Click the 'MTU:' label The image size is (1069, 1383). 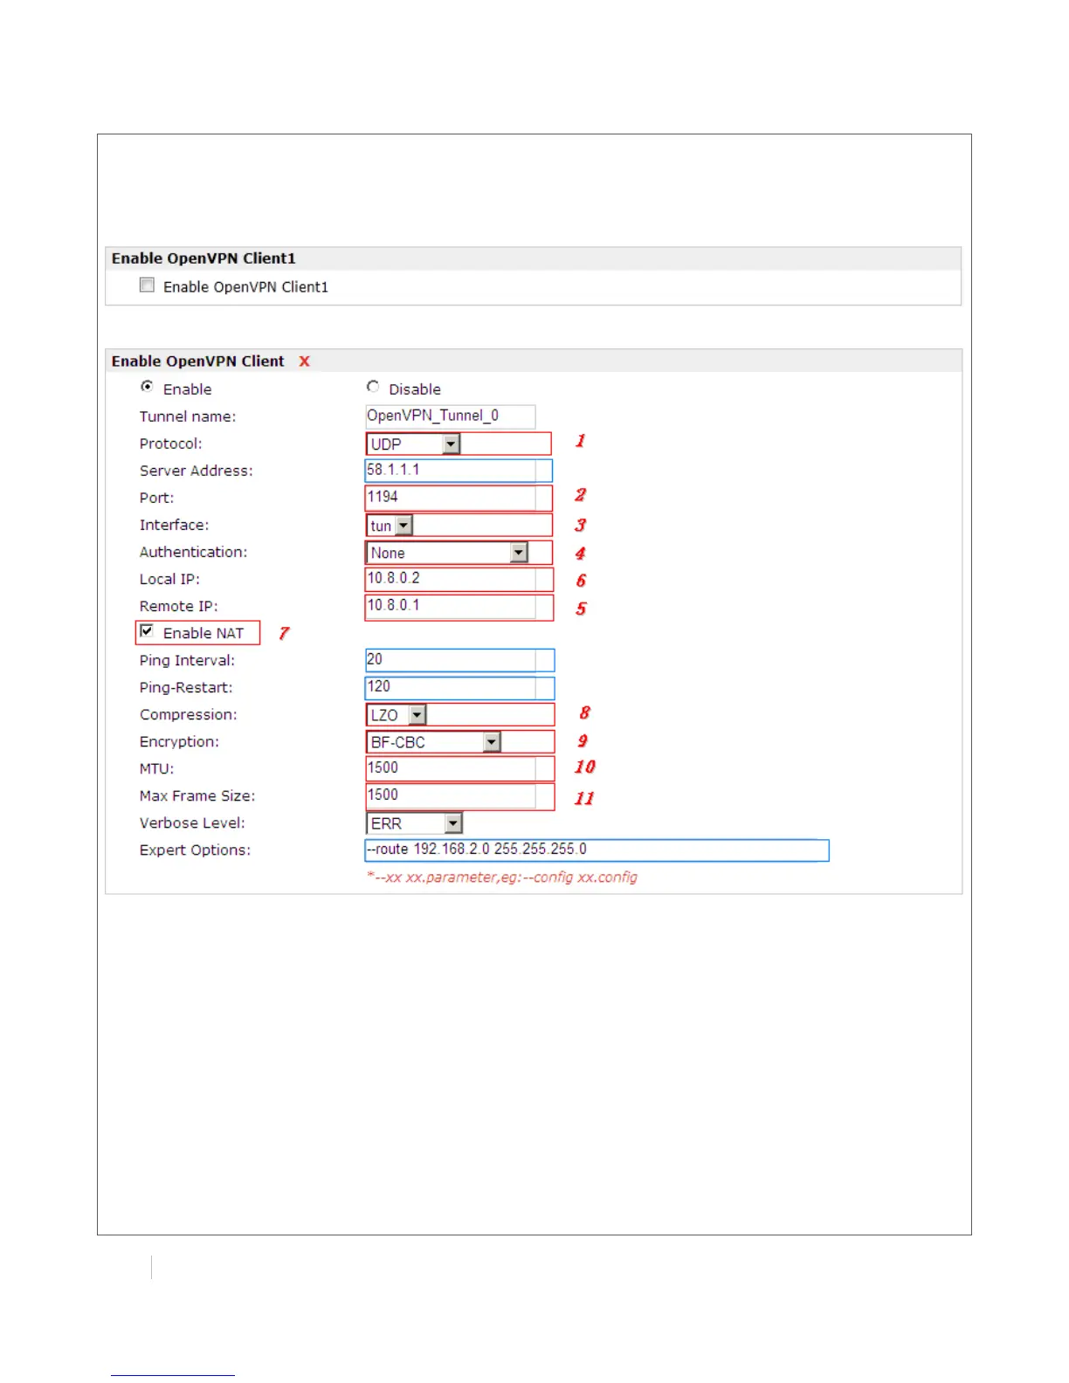(x=156, y=769)
